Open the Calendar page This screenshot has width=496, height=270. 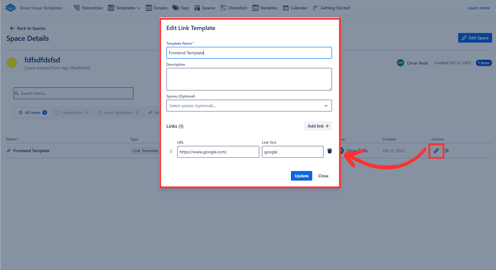coord(295,8)
